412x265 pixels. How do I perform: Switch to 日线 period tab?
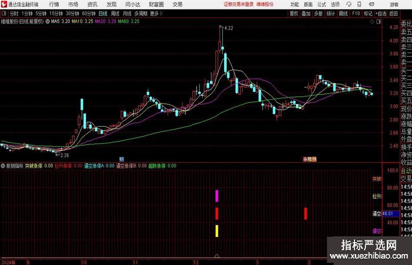(103, 13)
